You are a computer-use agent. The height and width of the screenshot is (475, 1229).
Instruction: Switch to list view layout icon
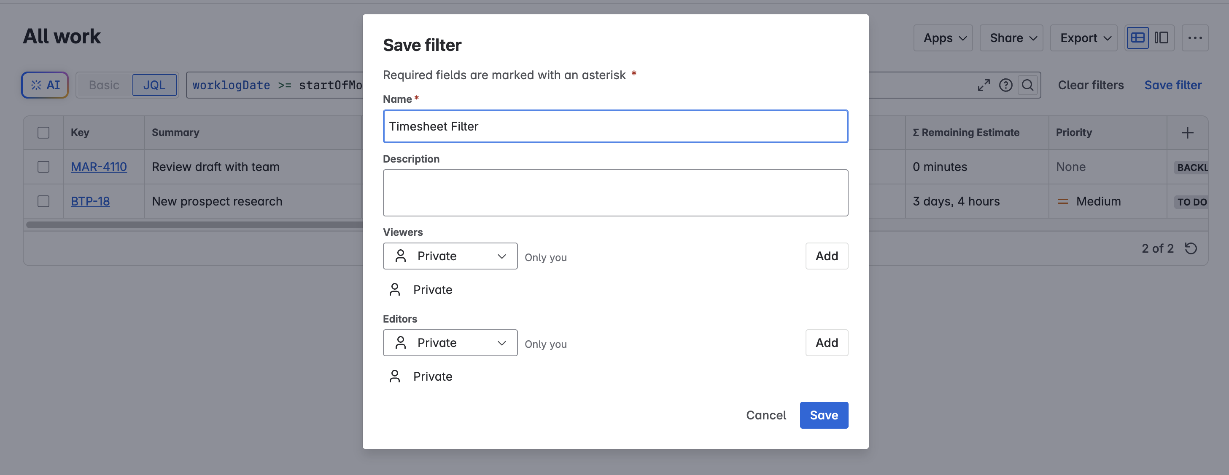tap(1137, 37)
